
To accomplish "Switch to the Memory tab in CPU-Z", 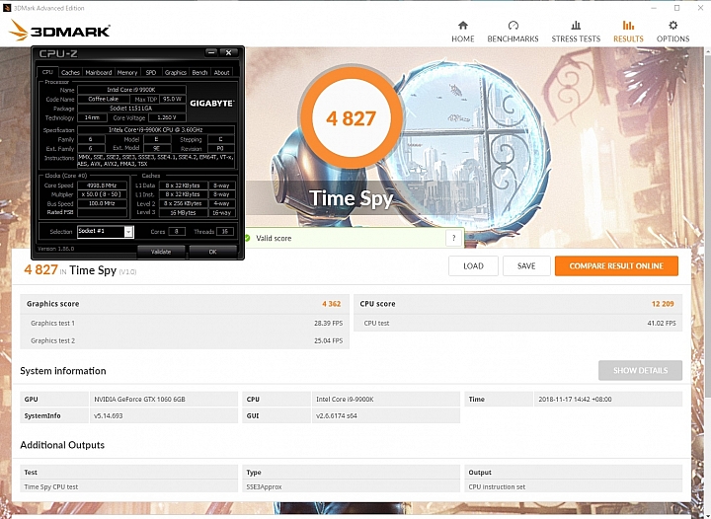I will (x=127, y=72).
